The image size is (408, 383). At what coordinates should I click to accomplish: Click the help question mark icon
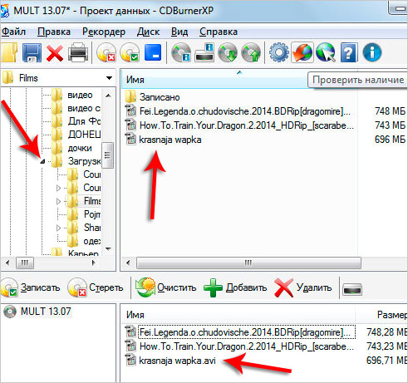349,52
